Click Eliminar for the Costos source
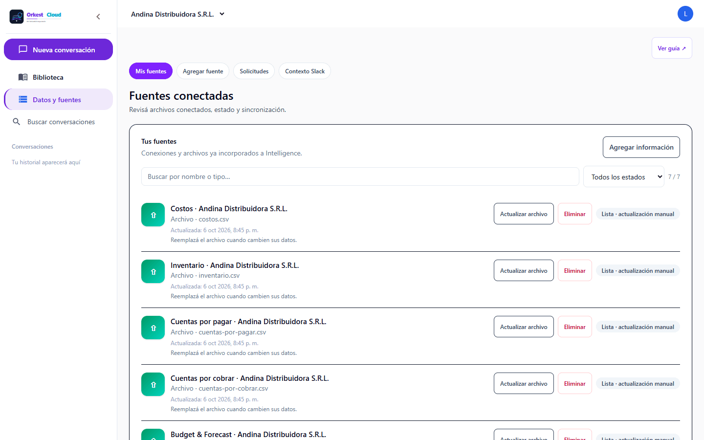The width and height of the screenshot is (704, 440). [575, 214]
